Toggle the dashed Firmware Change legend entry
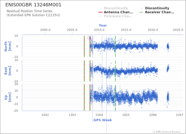 (115, 16)
